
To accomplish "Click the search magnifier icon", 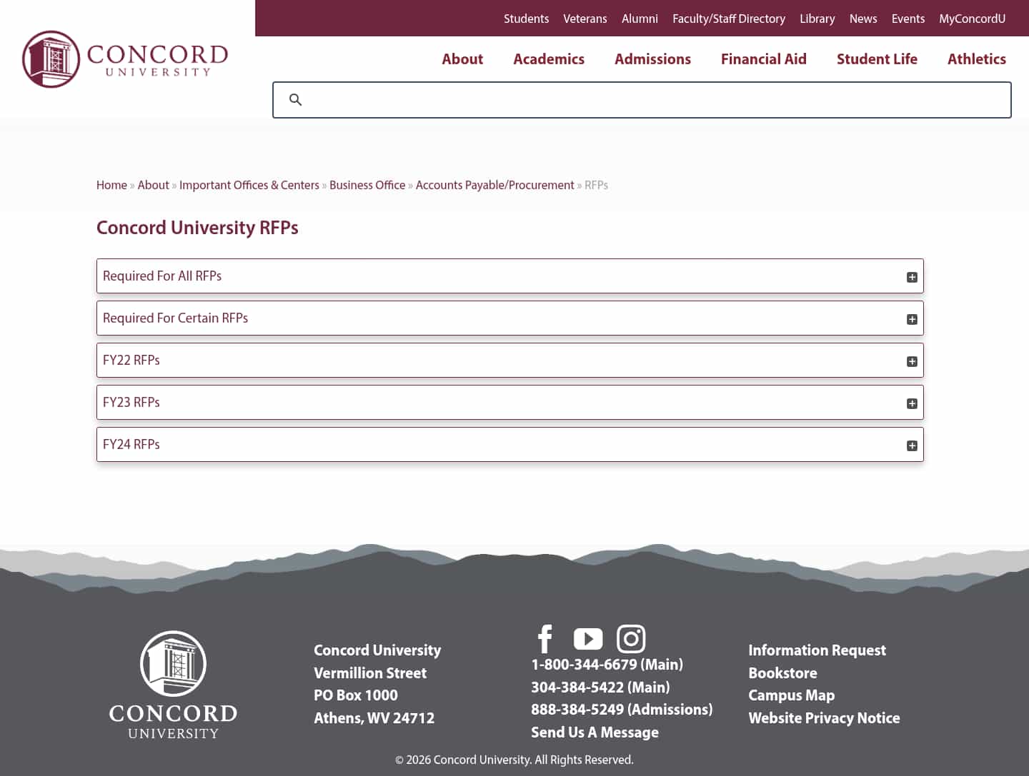I will [296, 100].
